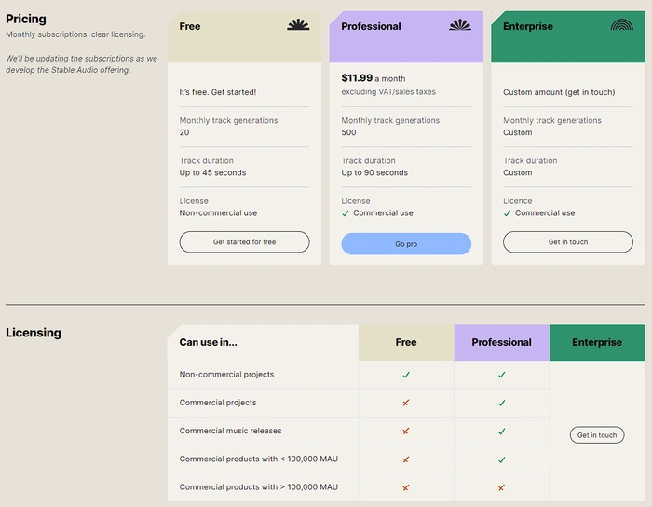This screenshot has height=507, width=652.
Task: Click the "20" monthly track generations value
Action: (184, 132)
